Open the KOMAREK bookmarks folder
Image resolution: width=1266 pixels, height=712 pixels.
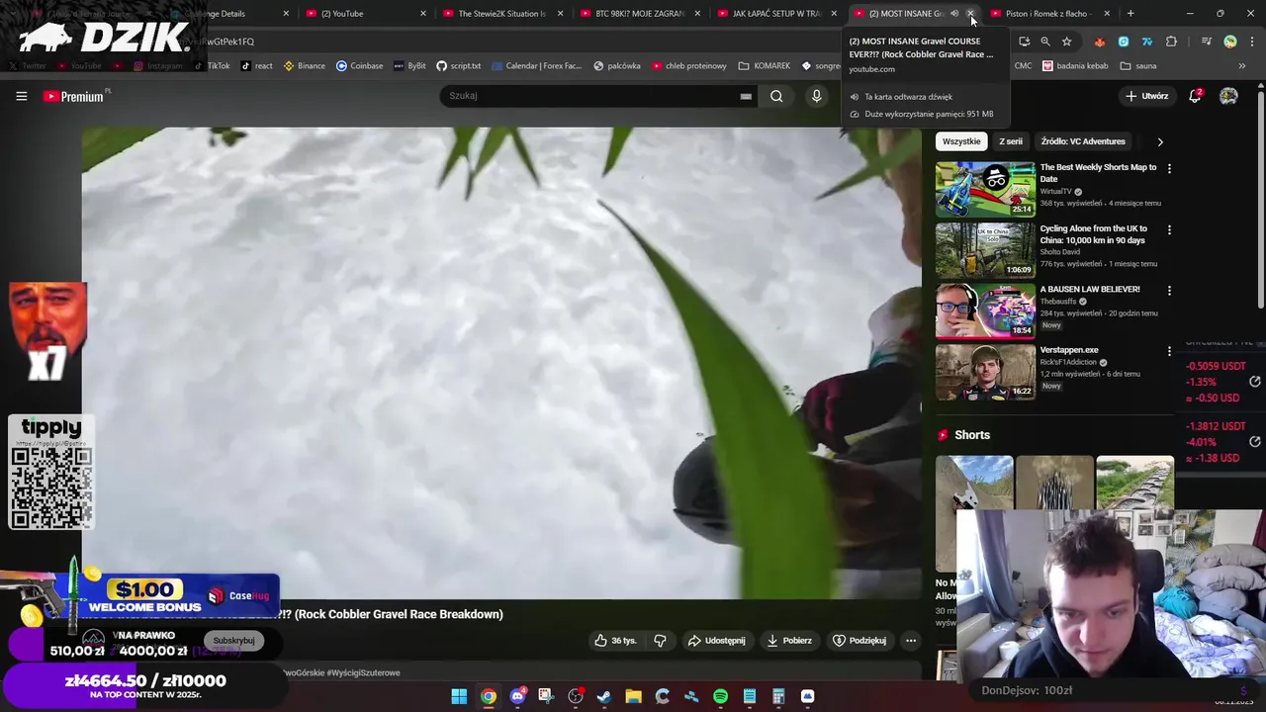pos(764,66)
